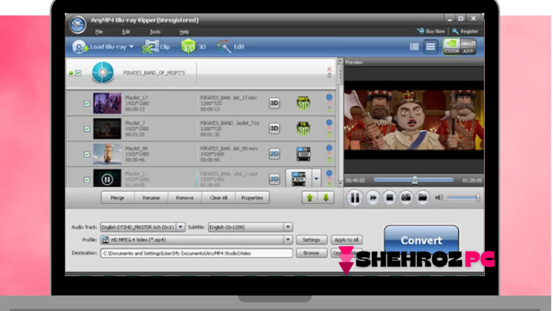Click the Clear All button
The height and width of the screenshot is (311, 553).
point(219,198)
